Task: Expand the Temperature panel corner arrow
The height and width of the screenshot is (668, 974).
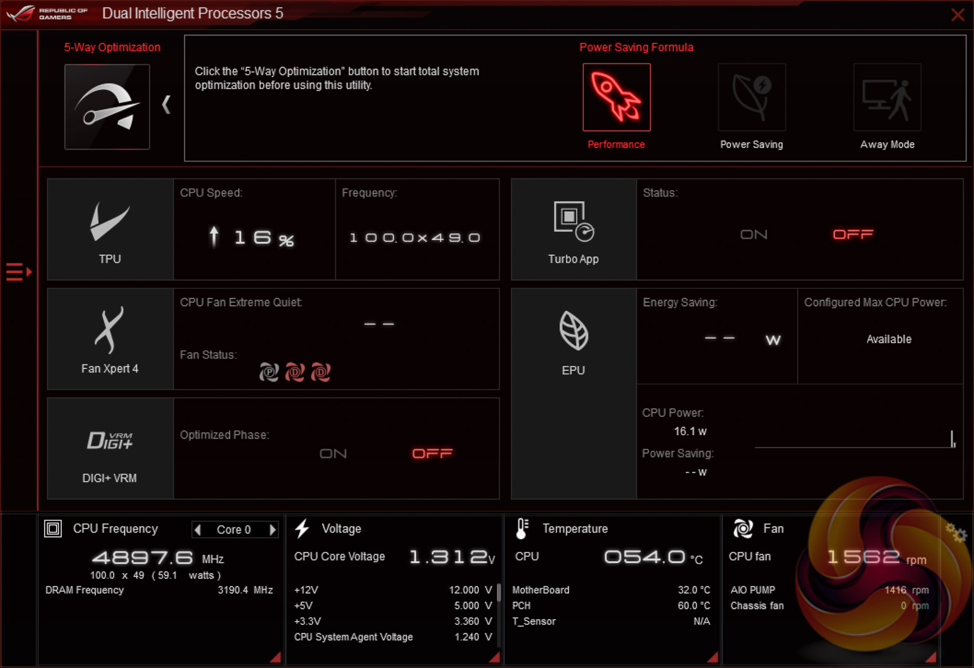Action: pos(713,657)
